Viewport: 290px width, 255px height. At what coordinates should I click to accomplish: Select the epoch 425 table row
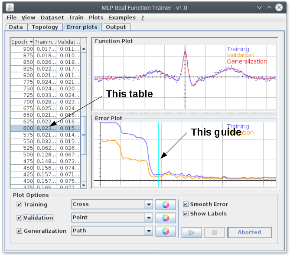46,175
